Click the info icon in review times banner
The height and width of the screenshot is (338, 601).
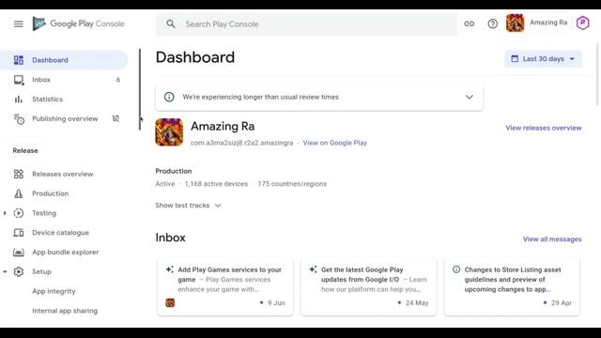(x=169, y=97)
